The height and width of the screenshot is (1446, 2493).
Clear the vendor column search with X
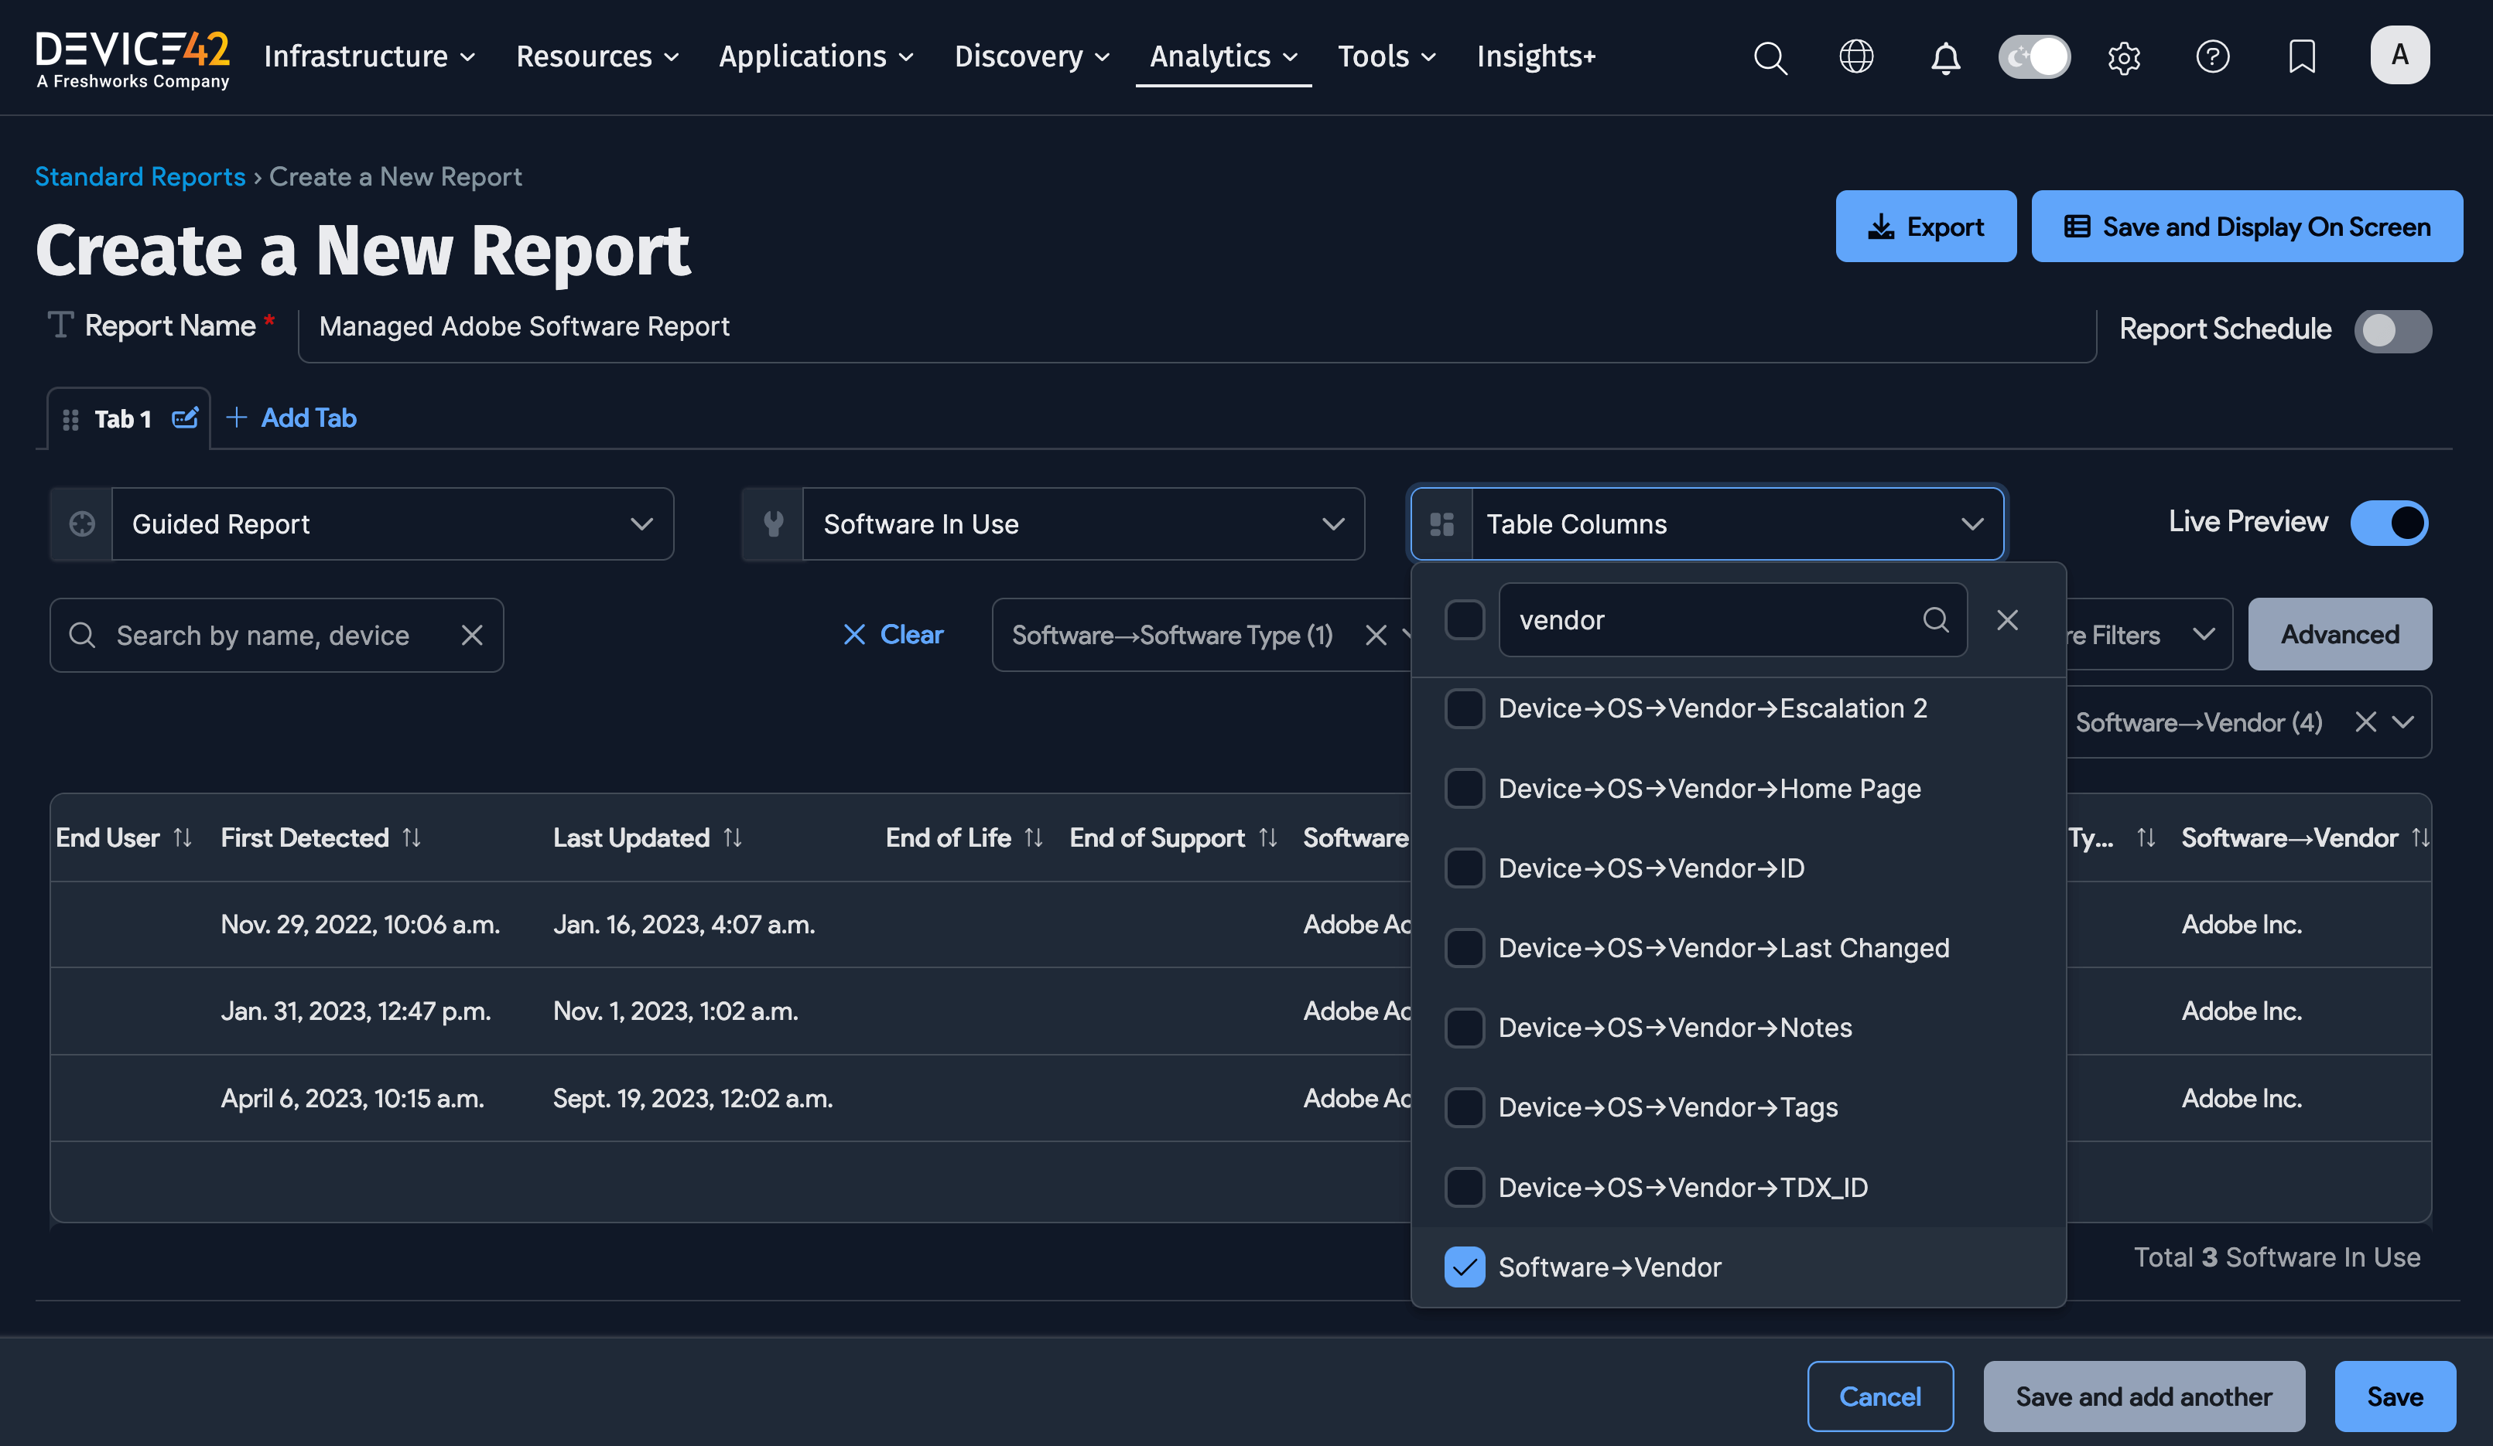pyautogui.click(x=2007, y=619)
